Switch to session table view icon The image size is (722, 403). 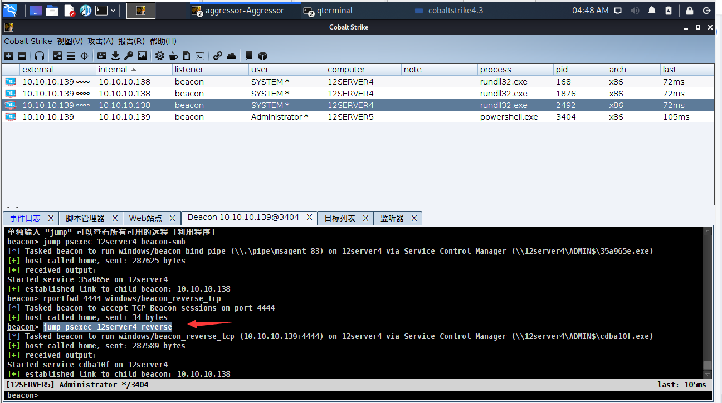click(71, 56)
